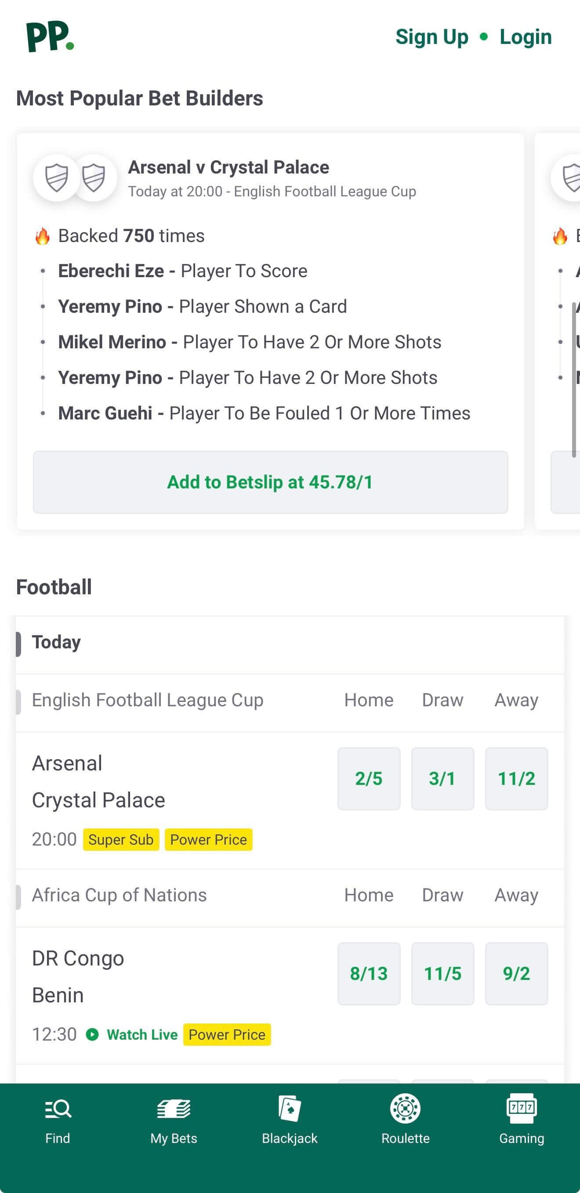Tap the Watch Live play icon

click(x=92, y=1034)
